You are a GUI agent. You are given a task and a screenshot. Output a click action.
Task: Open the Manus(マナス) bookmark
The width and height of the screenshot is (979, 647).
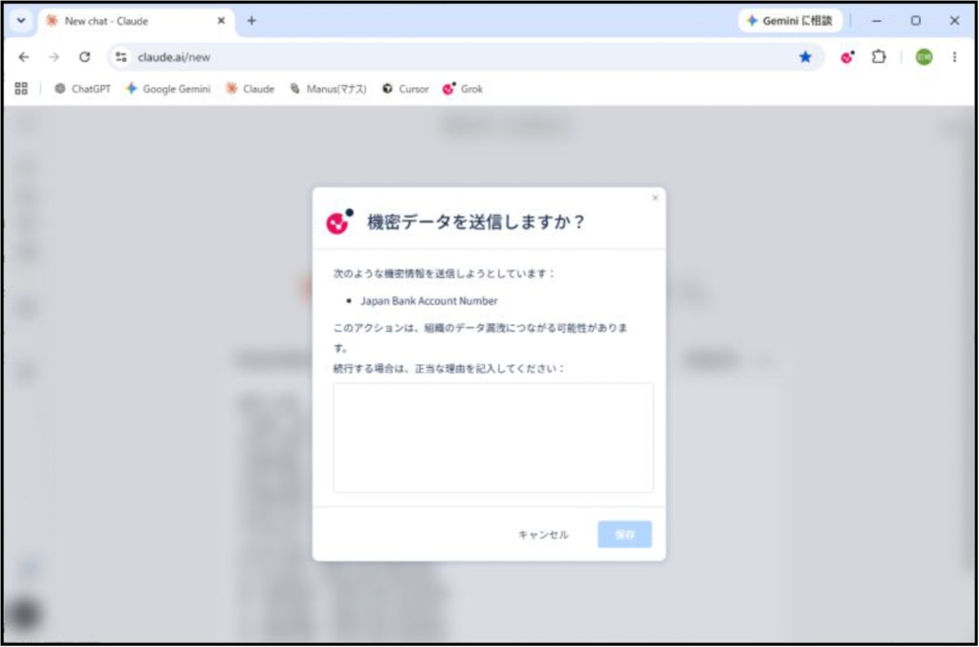(x=329, y=89)
